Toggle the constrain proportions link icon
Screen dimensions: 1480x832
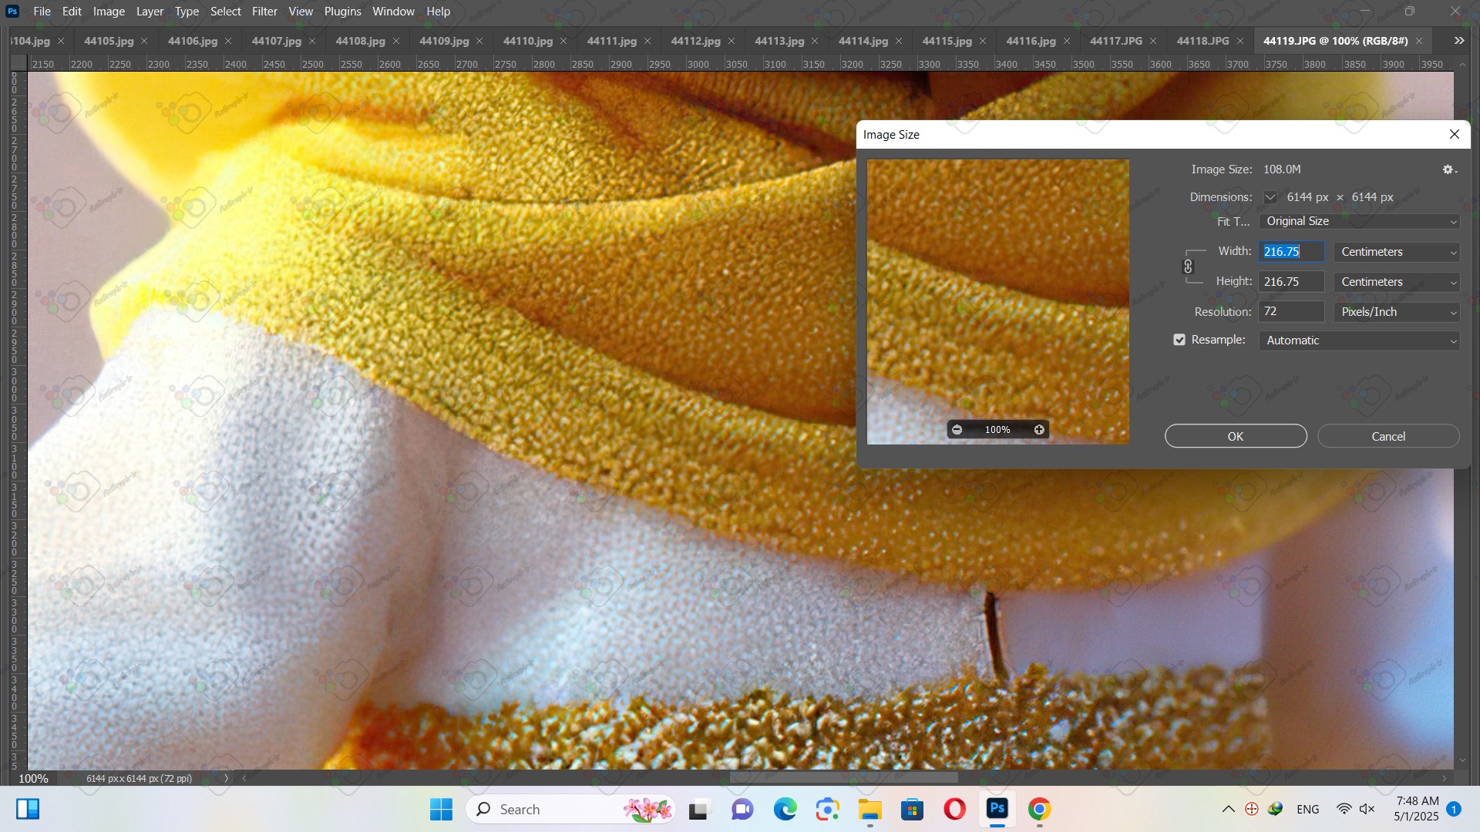1188,267
